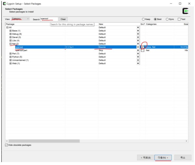Click the Size column header
The width and height of the screenshot is (195, 165).
point(186,24)
